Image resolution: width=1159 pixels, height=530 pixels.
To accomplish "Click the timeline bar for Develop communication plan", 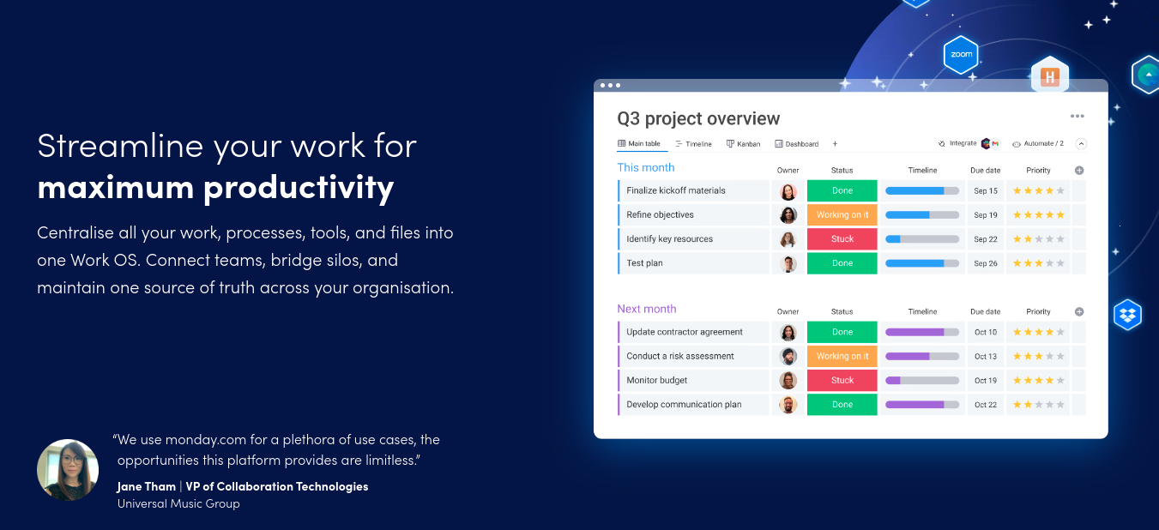I will click(922, 405).
